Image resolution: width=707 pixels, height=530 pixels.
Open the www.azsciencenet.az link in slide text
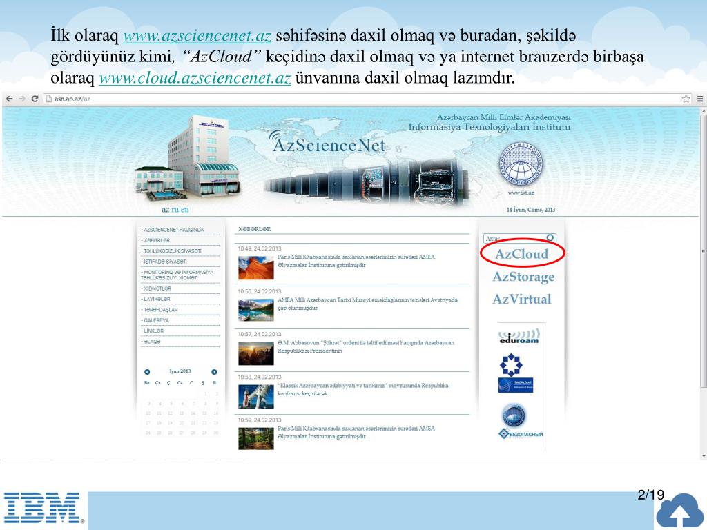(197, 36)
